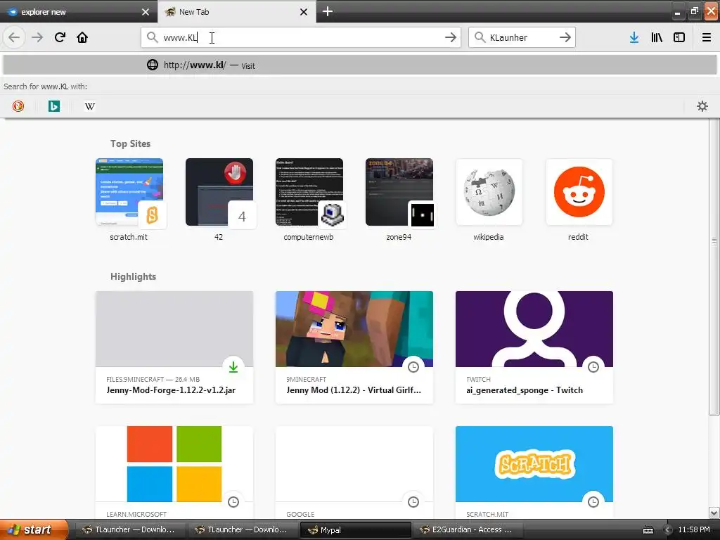The image size is (720, 540).
Task: Search with Wikipedia engine icon
Action: click(x=89, y=106)
